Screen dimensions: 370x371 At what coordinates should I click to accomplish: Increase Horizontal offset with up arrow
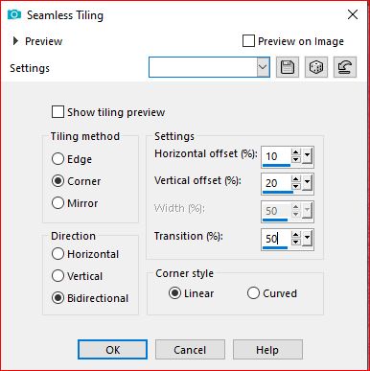click(296, 152)
